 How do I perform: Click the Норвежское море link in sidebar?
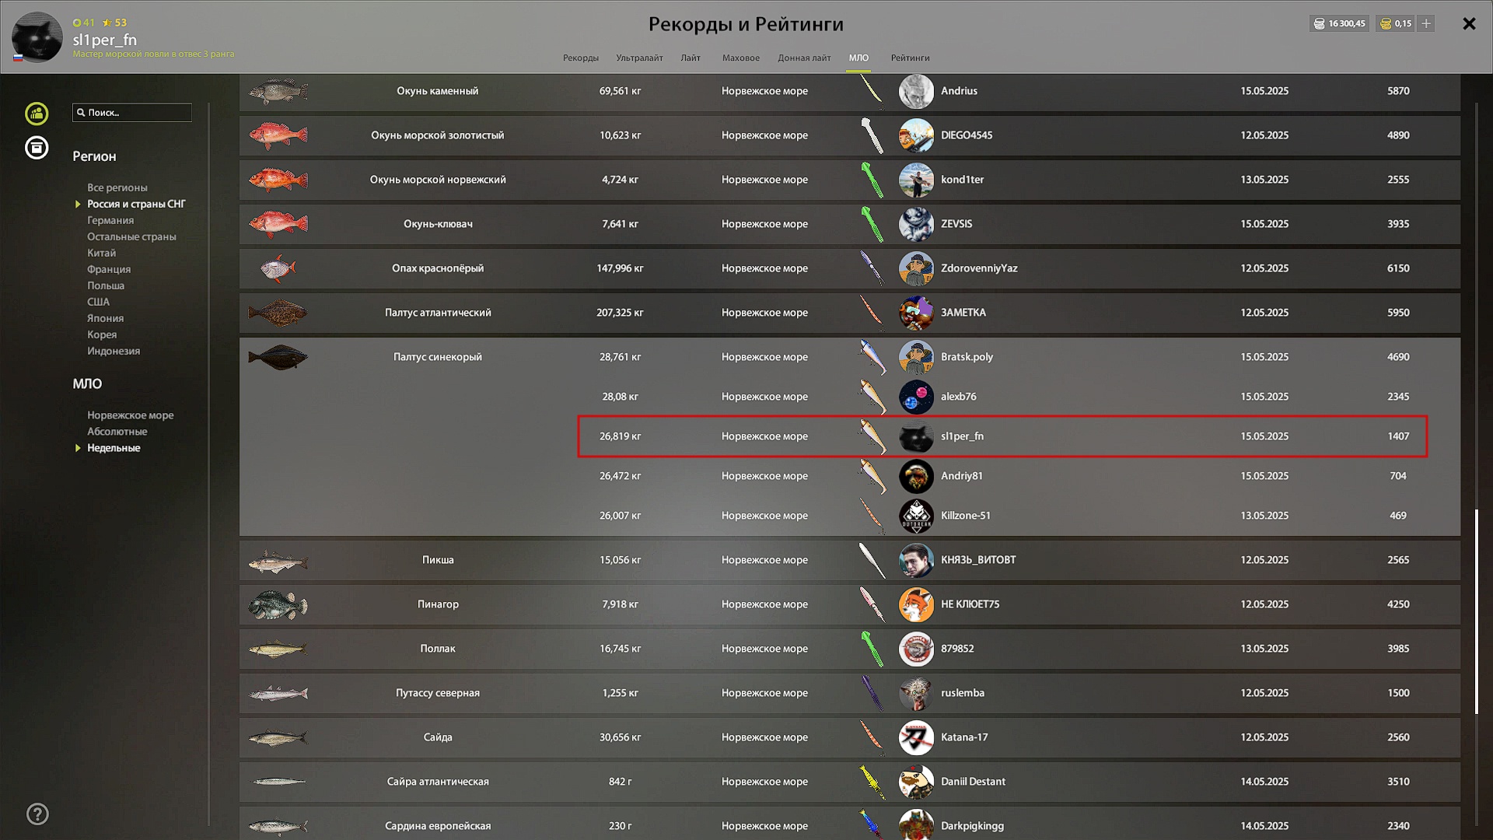click(x=131, y=415)
